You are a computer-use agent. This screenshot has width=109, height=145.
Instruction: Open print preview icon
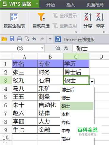[x=27, y=39]
